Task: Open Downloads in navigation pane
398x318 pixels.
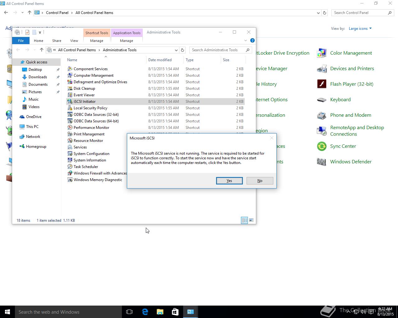Action: (x=38, y=77)
